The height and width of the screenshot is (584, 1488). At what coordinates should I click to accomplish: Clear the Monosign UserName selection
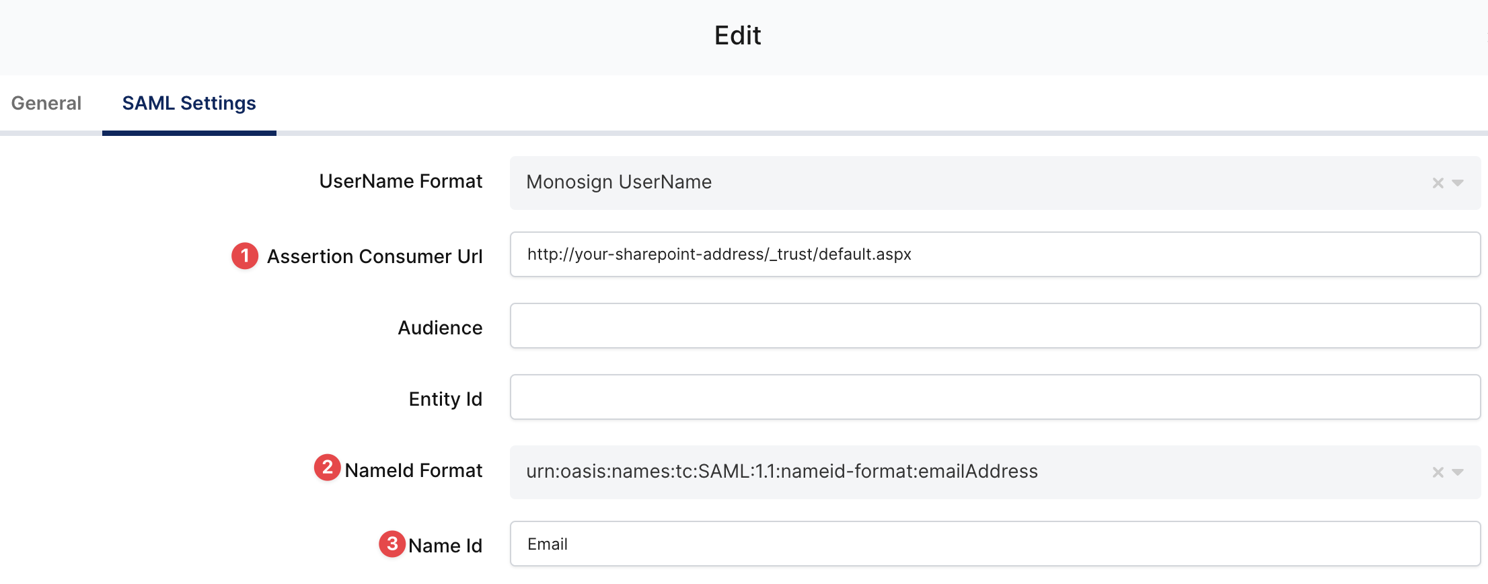(1438, 183)
